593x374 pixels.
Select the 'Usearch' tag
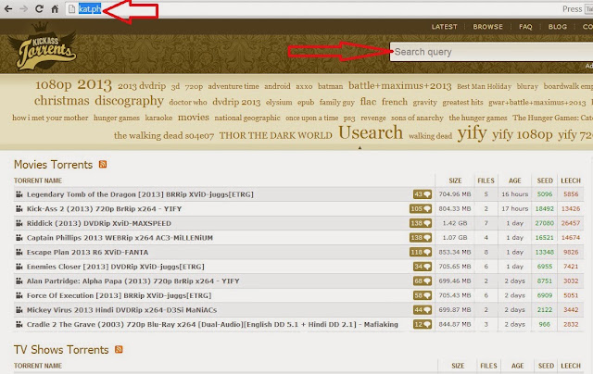click(371, 132)
